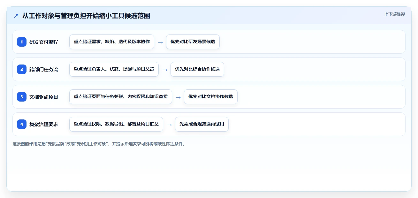Screen dimensions: 418x198
Task: Click the number 4 badge
Action: tap(22, 124)
